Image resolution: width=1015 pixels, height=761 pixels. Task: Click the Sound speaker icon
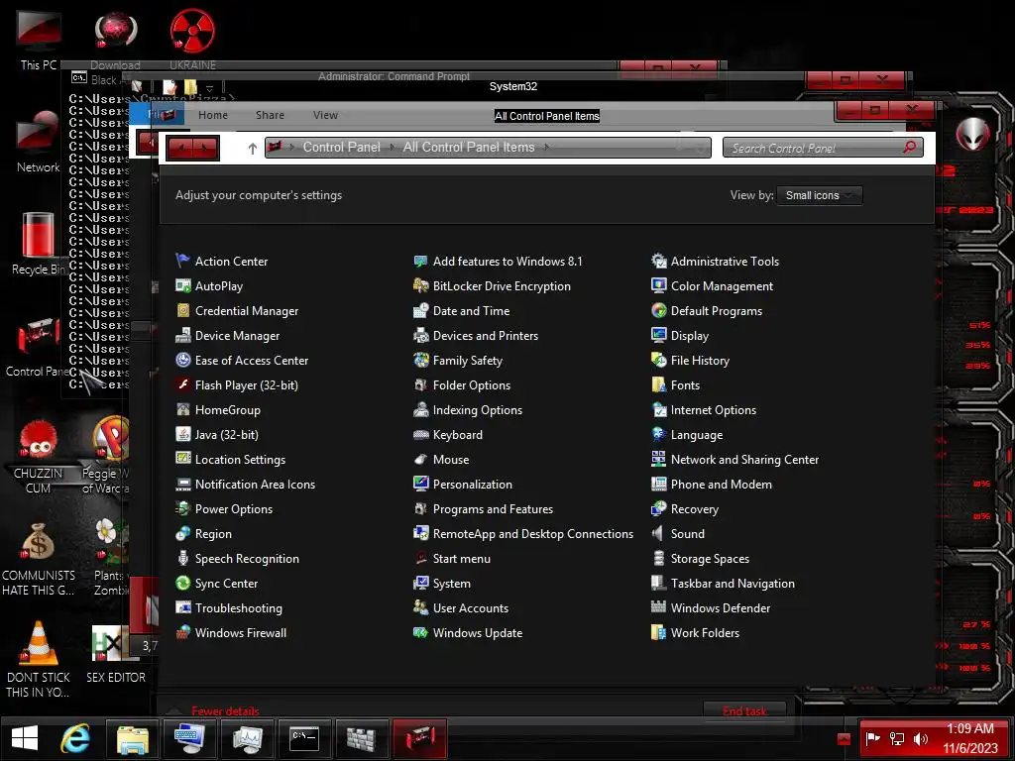[659, 533]
